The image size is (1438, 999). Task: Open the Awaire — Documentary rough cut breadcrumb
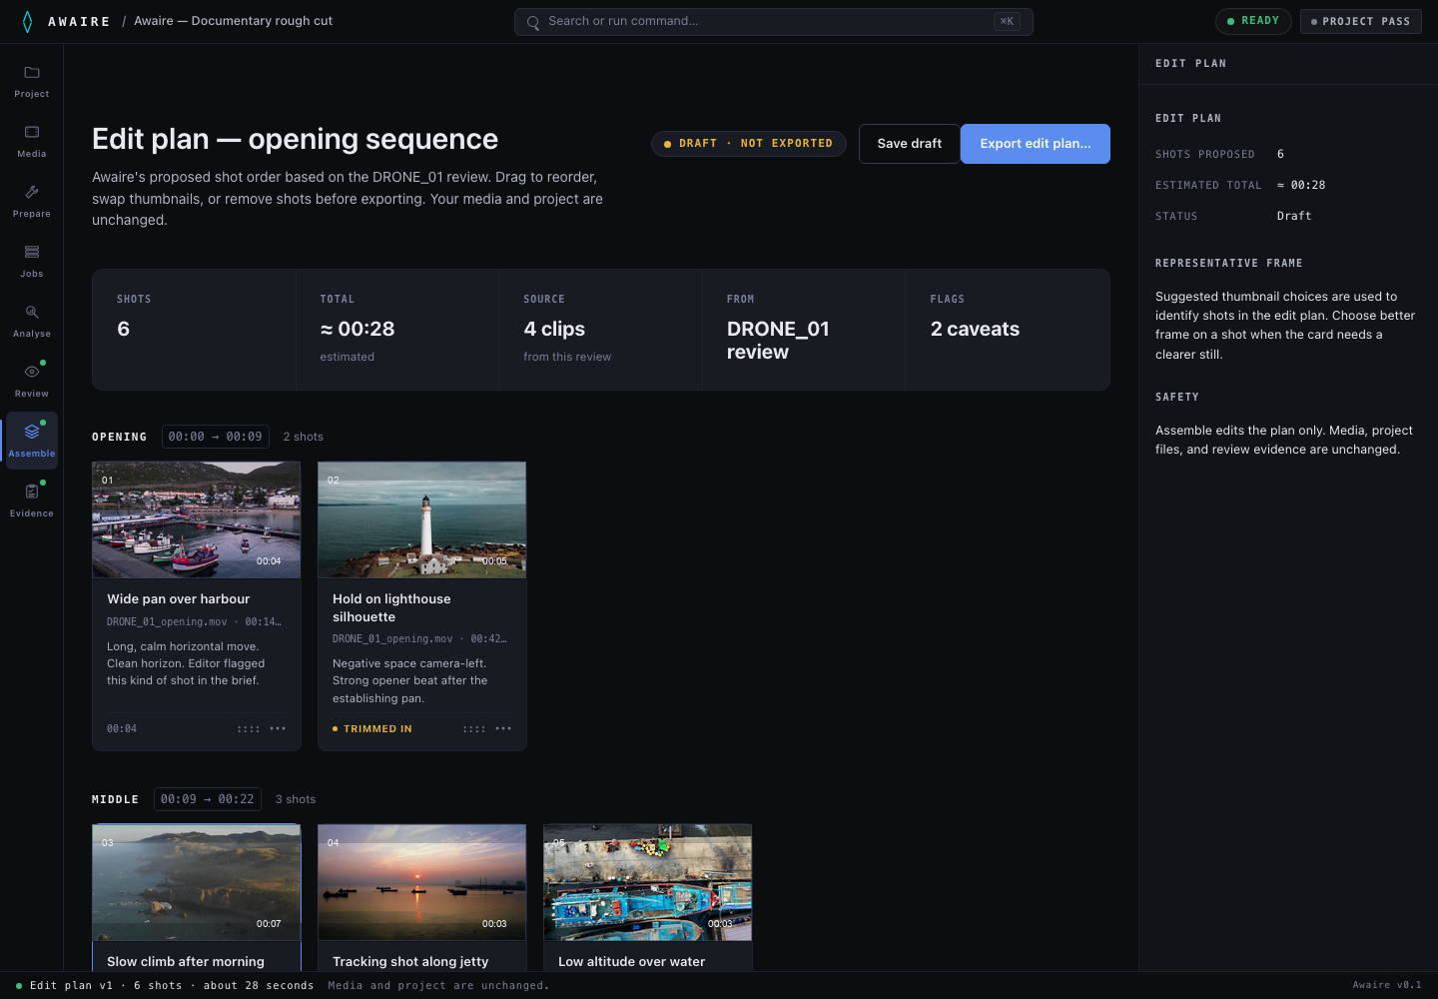point(234,21)
